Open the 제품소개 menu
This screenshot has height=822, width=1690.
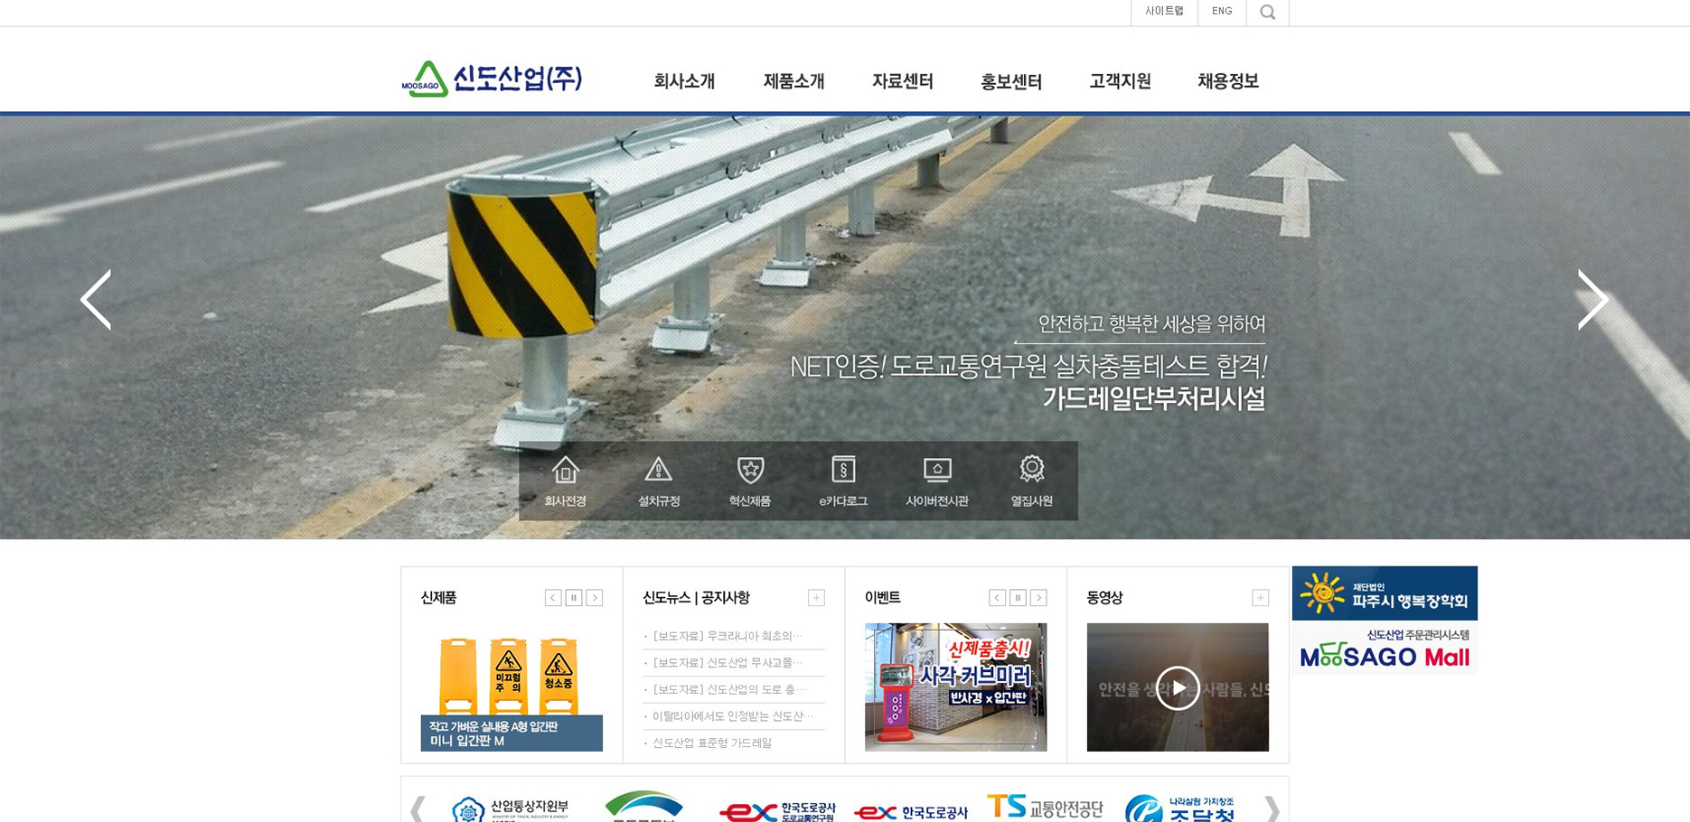pos(793,81)
